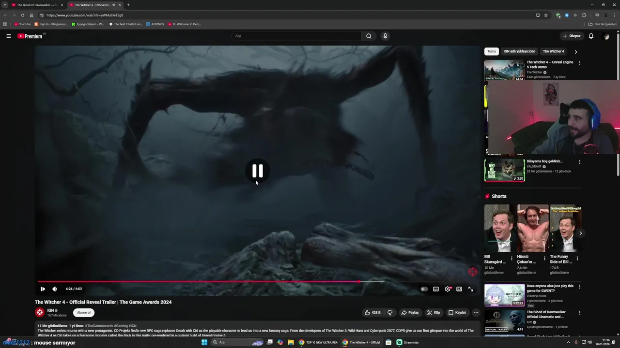Open the options menu for the Dünyama hoş geldiniz video
Image resolution: width=620 pixels, height=348 pixels.
579,162
